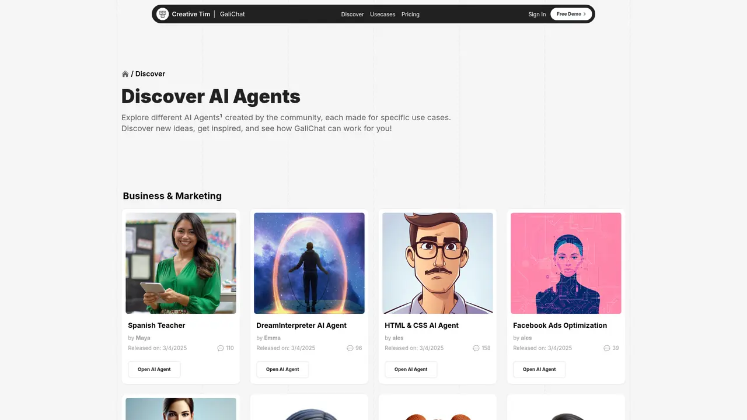Click the Spanish Teacher thumbnail image
This screenshot has width=747, height=420.
[x=181, y=263]
